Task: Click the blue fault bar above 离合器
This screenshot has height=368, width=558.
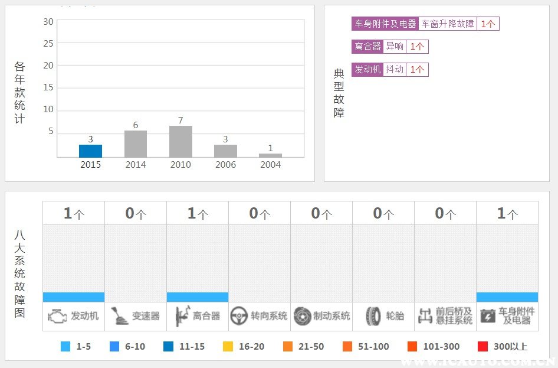Action: 197,297
